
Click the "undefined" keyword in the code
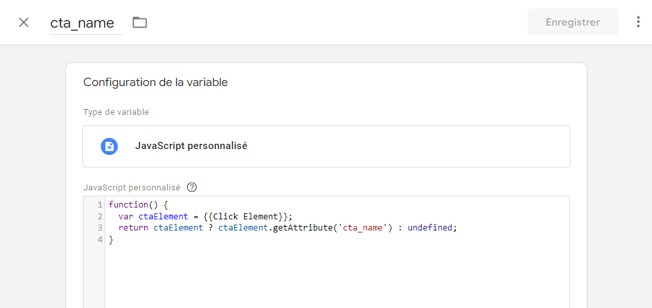point(431,228)
